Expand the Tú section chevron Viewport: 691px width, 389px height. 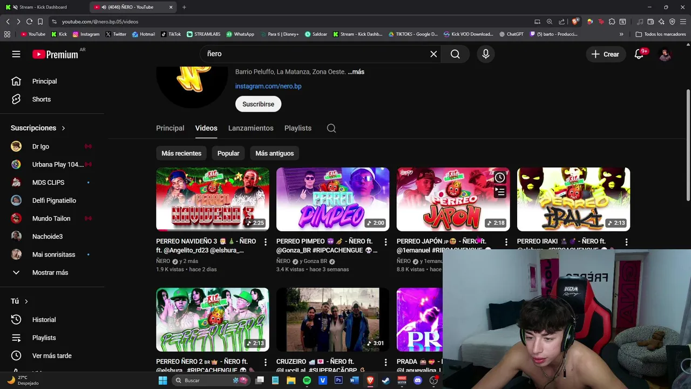26,301
